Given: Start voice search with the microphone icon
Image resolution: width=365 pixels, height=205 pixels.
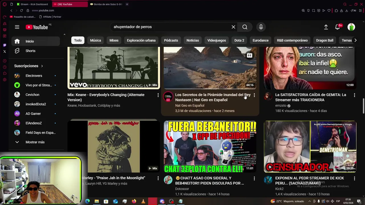Looking at the screenshot, I should (x=261, y=27).
